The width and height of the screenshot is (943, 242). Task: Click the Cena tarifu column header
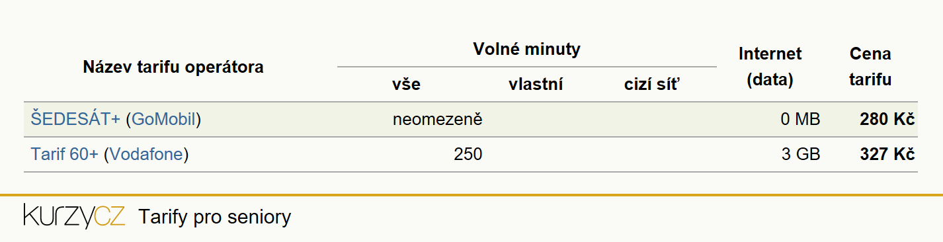coord(870,67)
